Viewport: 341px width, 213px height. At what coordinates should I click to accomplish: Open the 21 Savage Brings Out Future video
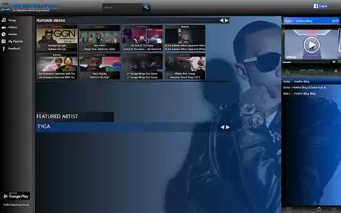[x=142, y=66]
